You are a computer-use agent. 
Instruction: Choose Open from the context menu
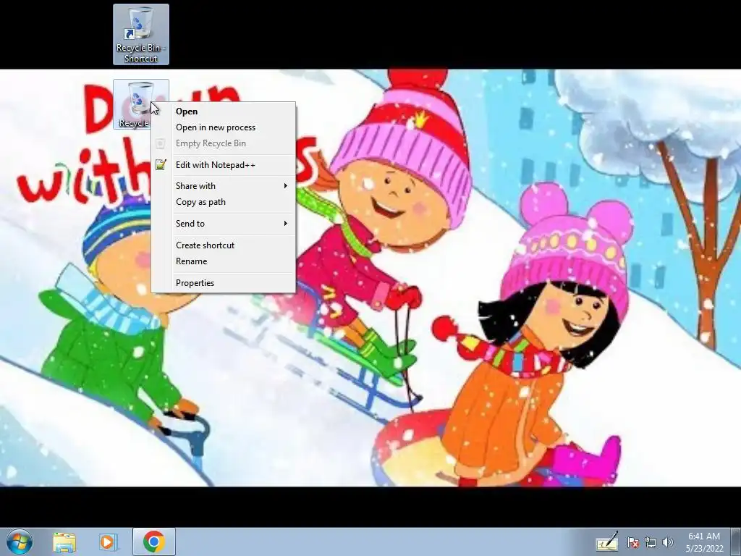pyautogui.click(x=223, y=111)
